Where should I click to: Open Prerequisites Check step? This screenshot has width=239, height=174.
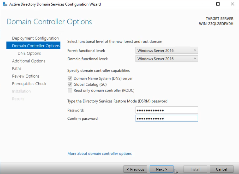click(x=29, y=84)
